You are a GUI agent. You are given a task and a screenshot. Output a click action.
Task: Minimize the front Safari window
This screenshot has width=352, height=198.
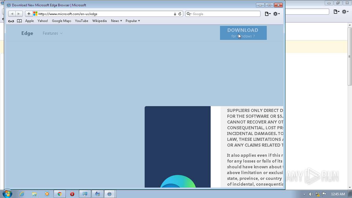[260, 5]
